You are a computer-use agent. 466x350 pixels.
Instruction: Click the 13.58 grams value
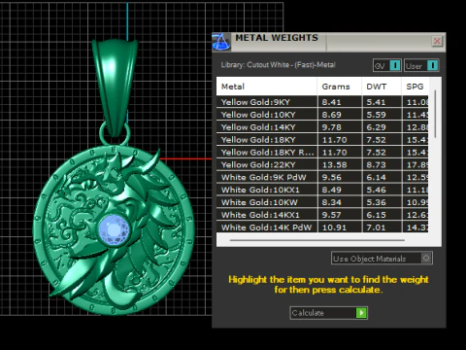click(x=334, y=164)
